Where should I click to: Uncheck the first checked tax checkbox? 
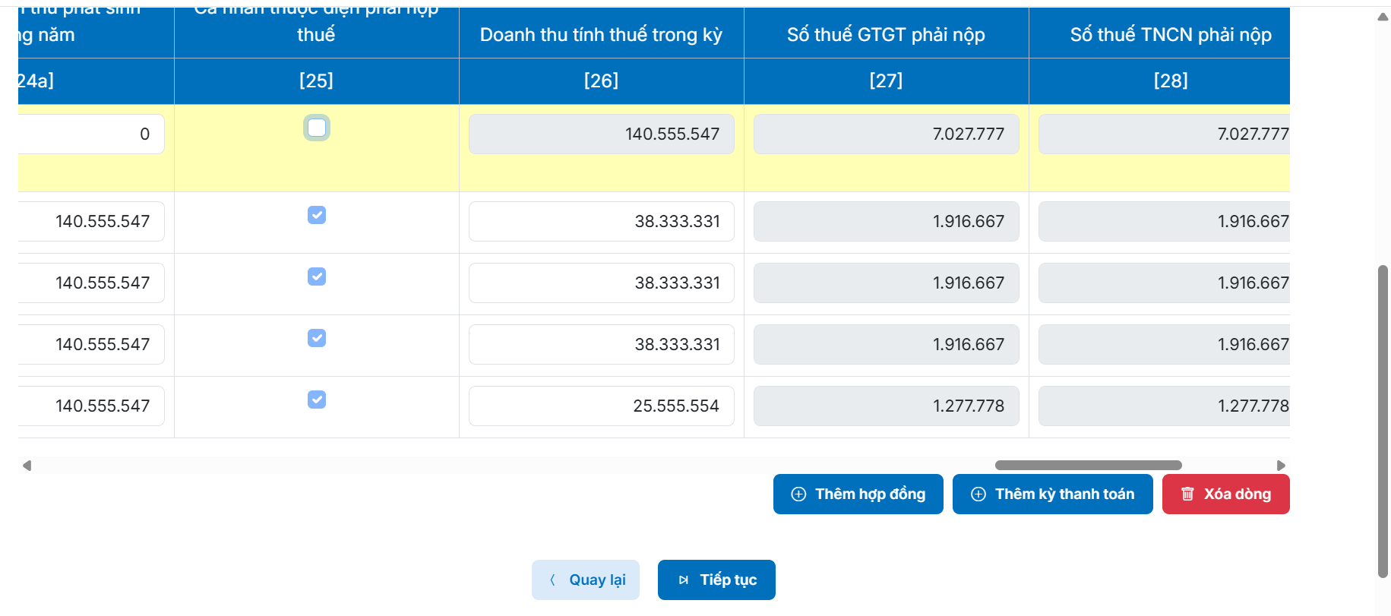(317, 215)
